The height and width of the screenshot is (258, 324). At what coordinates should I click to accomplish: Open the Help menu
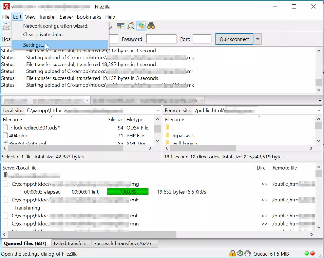coord(110,17)
